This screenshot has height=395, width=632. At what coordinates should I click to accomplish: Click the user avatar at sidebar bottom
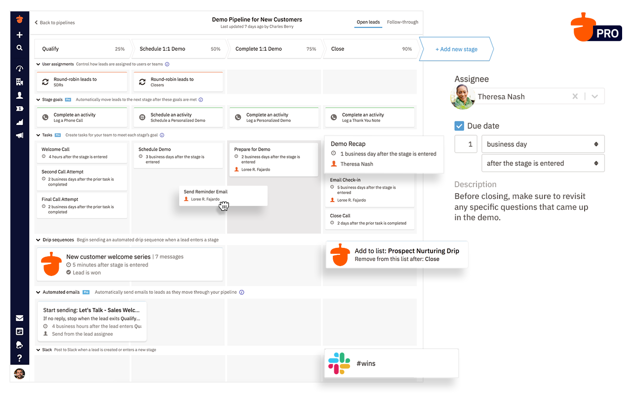[x=19, y=373]
